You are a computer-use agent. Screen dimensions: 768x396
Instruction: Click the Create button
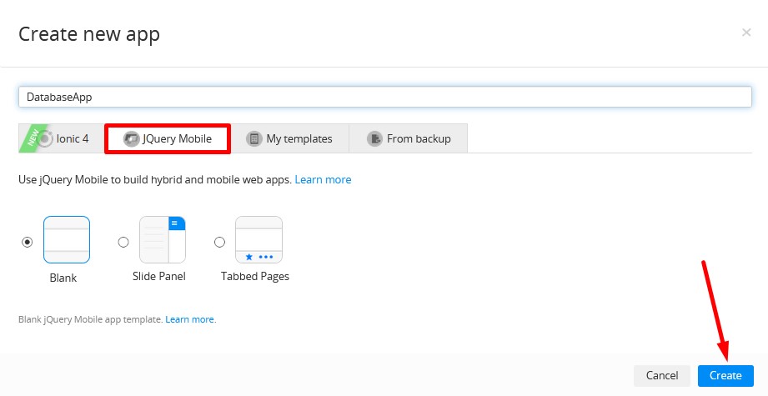725,375
